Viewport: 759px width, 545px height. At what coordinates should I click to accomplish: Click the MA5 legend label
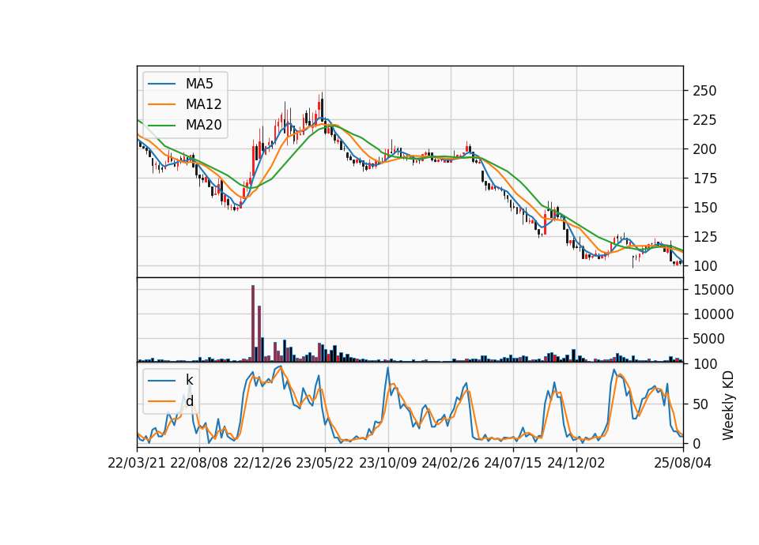pyautogui.click(x=199, y=84)
